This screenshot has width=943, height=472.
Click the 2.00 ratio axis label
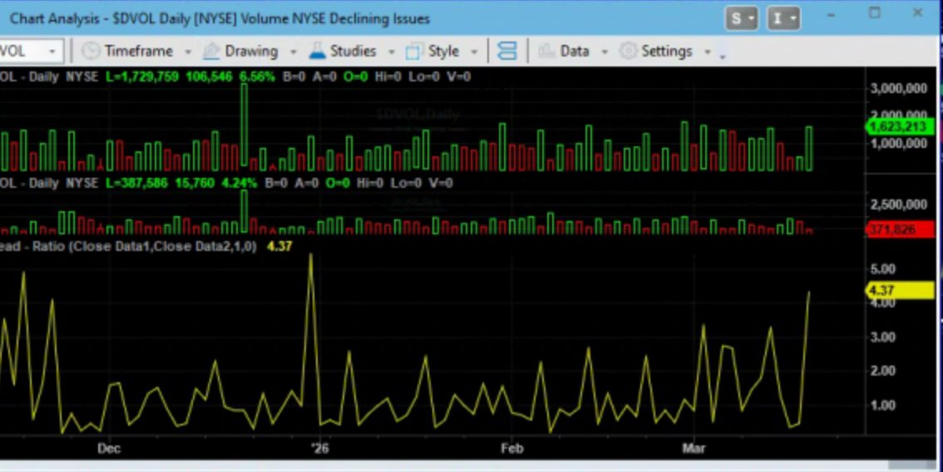[883, 371]
